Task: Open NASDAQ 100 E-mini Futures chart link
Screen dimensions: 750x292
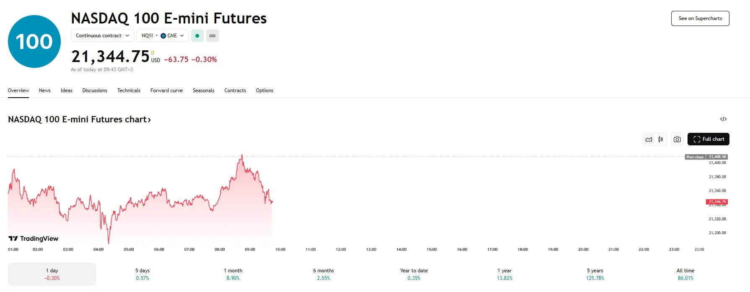Action: click(79, 119)
